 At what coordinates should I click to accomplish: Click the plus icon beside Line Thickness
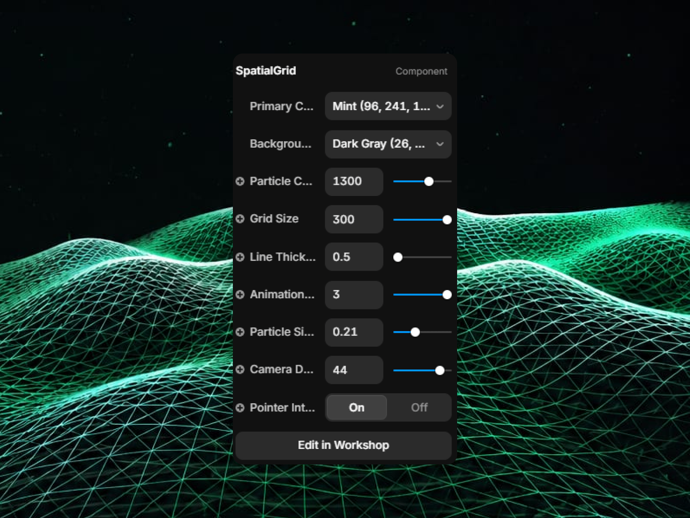pyautogui.click(x=240, y=257)
